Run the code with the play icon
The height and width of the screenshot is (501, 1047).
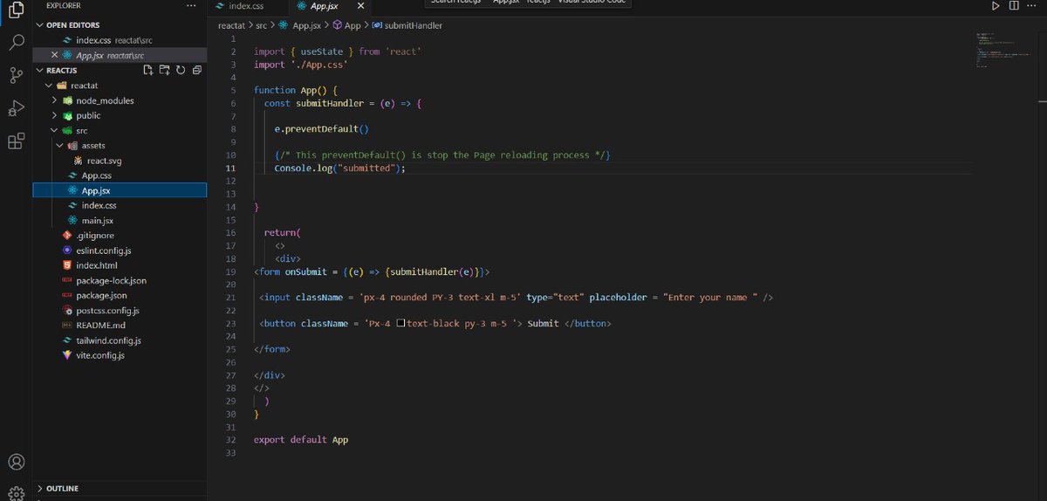tap(996, 6)
